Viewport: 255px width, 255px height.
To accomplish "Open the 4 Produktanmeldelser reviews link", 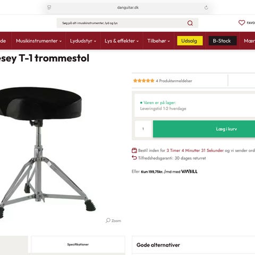I will (174, 81).
